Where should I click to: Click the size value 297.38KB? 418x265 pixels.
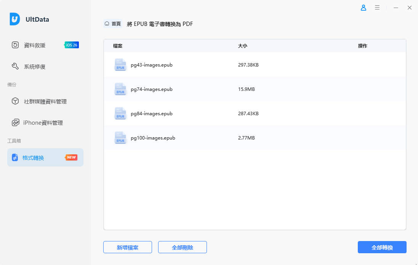[x=248, y=65]
